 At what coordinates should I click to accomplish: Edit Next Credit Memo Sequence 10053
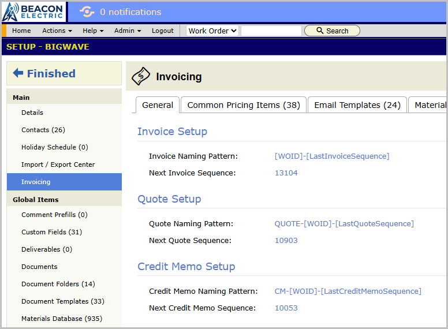click(x=286, y=308)
